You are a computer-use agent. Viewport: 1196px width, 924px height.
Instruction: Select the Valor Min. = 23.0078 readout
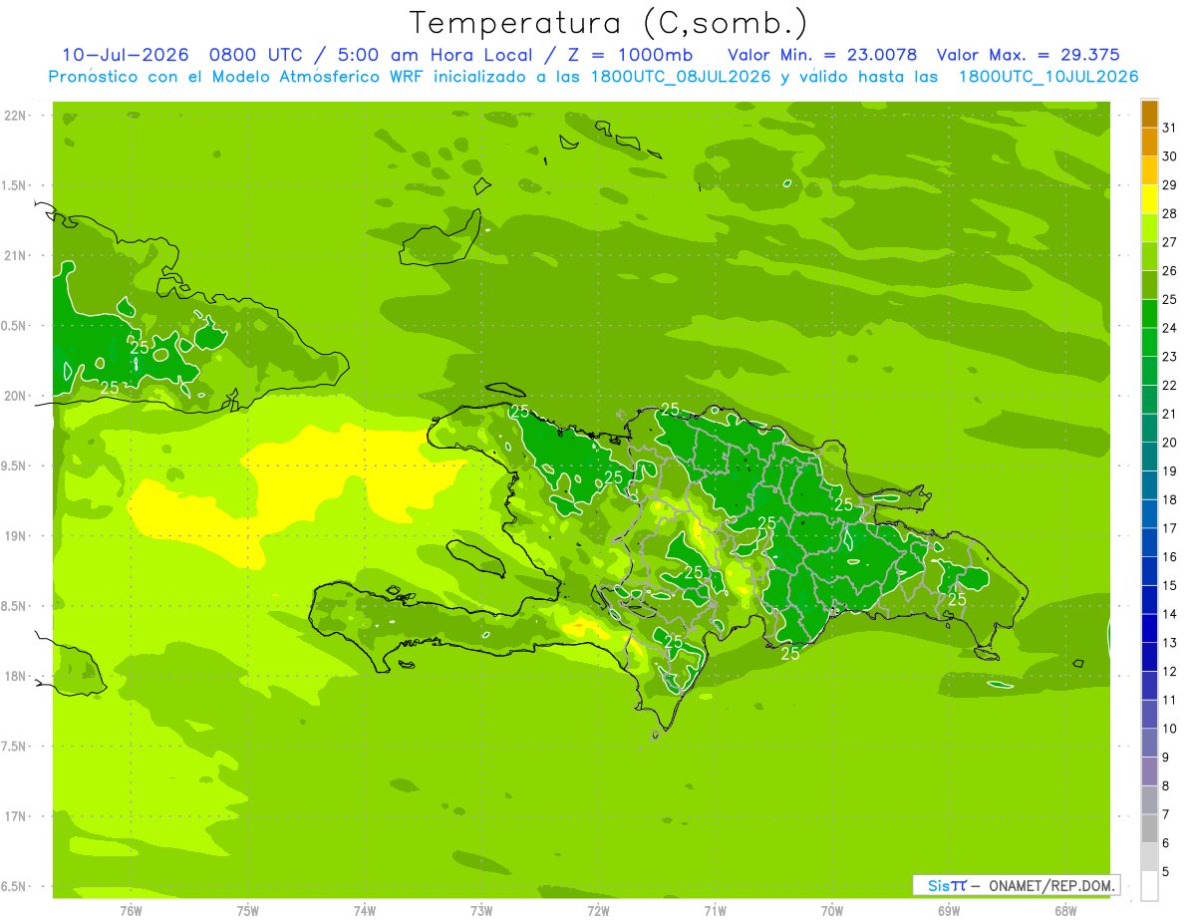pos(822,55)
